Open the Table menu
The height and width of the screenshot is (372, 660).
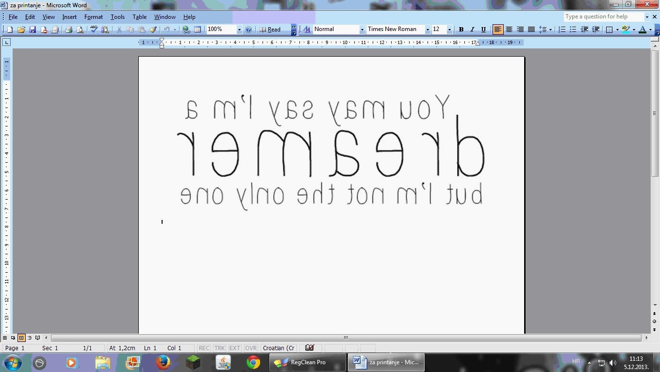(140, 17)
